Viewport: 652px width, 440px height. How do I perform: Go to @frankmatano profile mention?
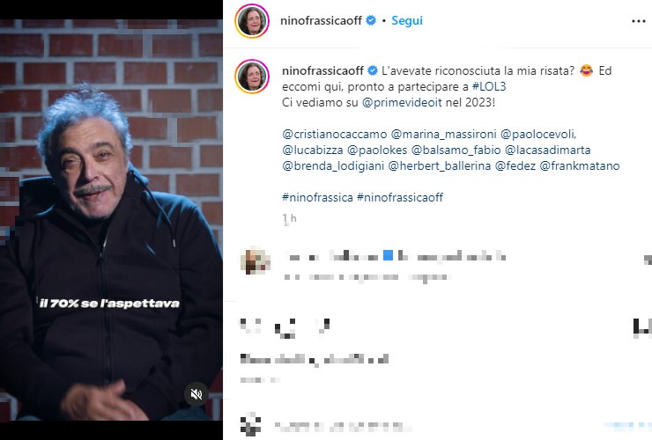click(579, 165)
